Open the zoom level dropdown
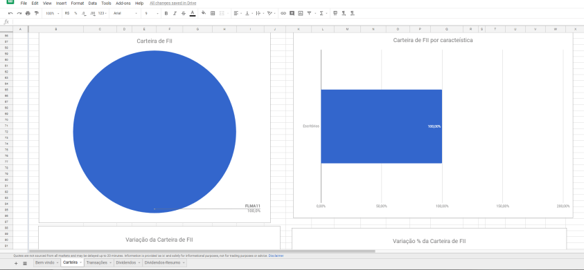The image size is (584, 270). [x=52, y=13]
